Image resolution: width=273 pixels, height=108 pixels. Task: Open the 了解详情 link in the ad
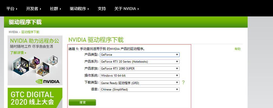(x=18, y=53)
